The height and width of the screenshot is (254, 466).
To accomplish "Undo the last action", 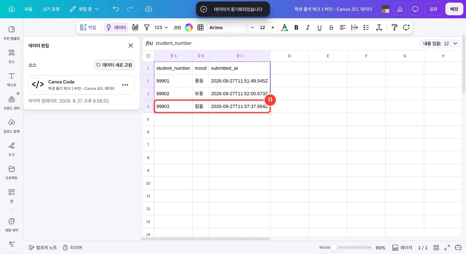I will coord(116,9).
